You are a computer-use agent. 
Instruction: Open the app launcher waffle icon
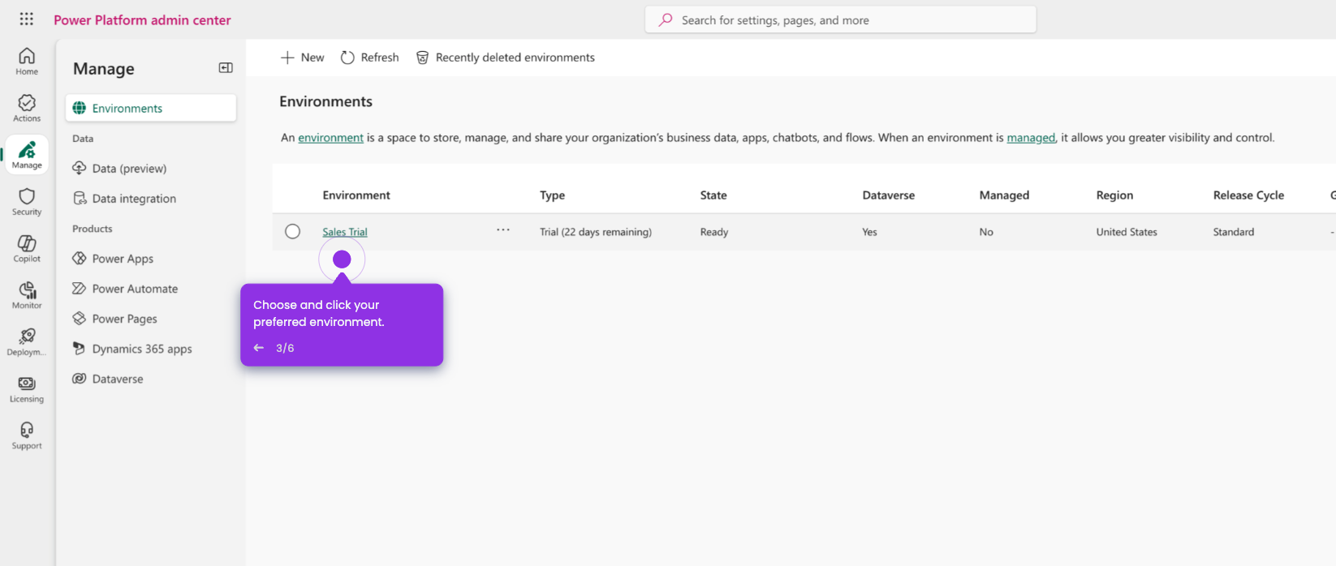[27, 19]
